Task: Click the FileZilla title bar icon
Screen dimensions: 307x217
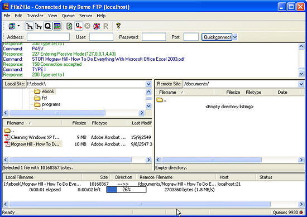Action: [6, 7]
